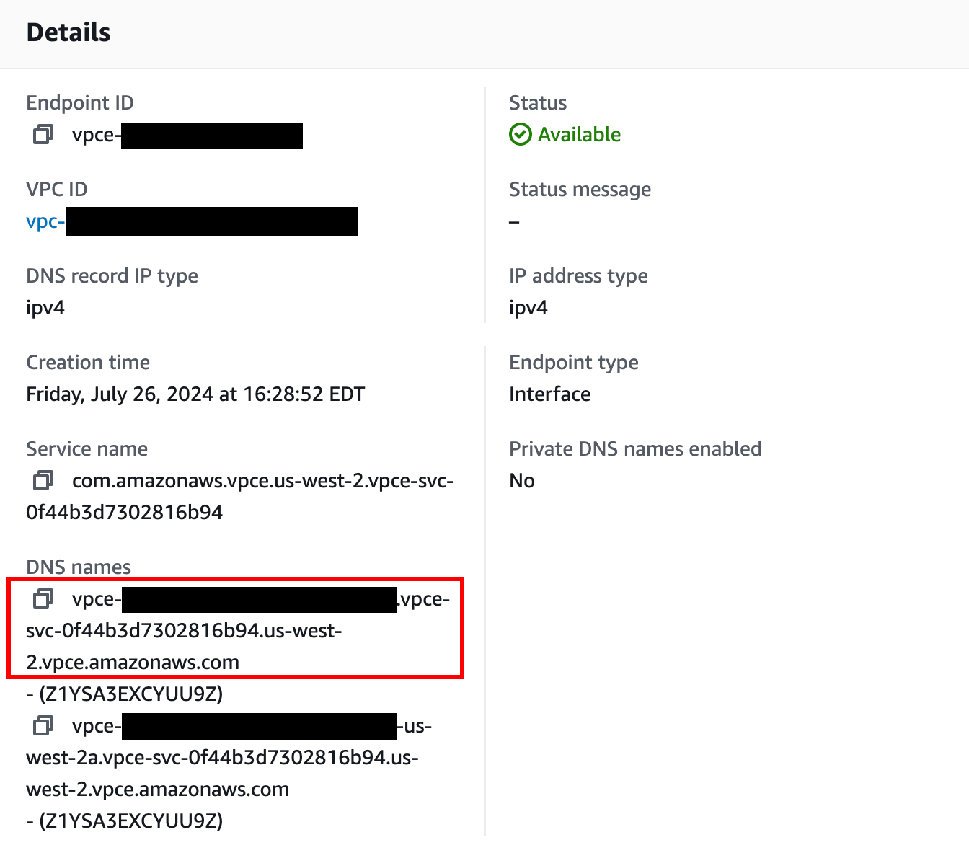Click the green Available status checkmark icon
Viewport: 969px width, 858px height.
[x=520, y=134]
